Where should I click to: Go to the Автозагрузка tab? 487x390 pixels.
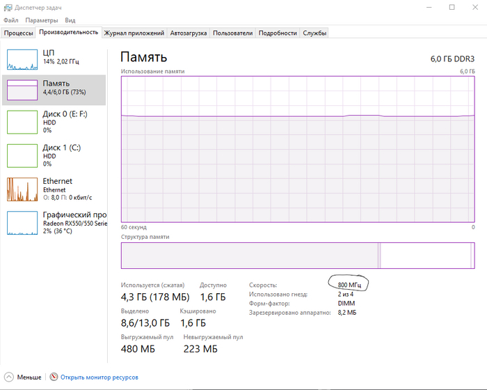pos(189,33)
